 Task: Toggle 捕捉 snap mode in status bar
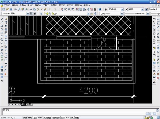pos(25,118)
